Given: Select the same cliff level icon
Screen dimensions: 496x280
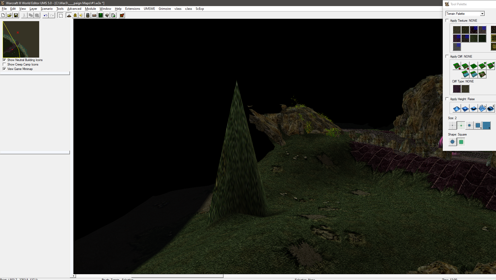Looking at the screenshot, I should pos(474,66).
